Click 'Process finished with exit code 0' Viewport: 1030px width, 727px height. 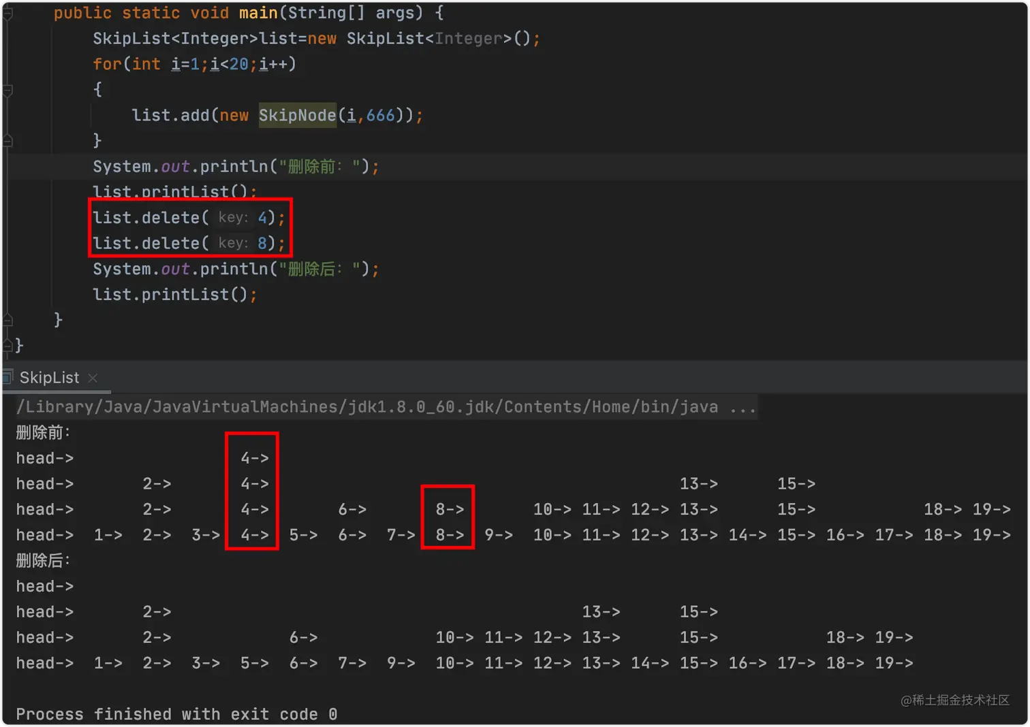(x=176, y=715)
